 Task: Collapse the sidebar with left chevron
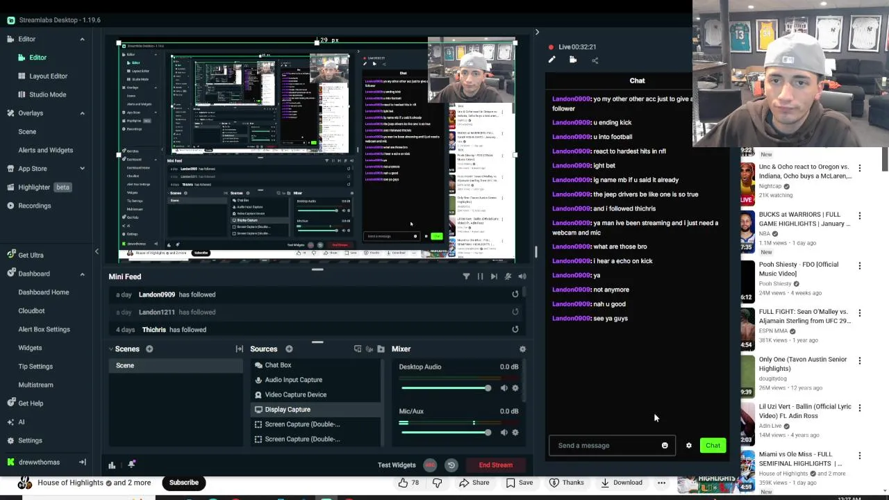[x=97, y=251]
